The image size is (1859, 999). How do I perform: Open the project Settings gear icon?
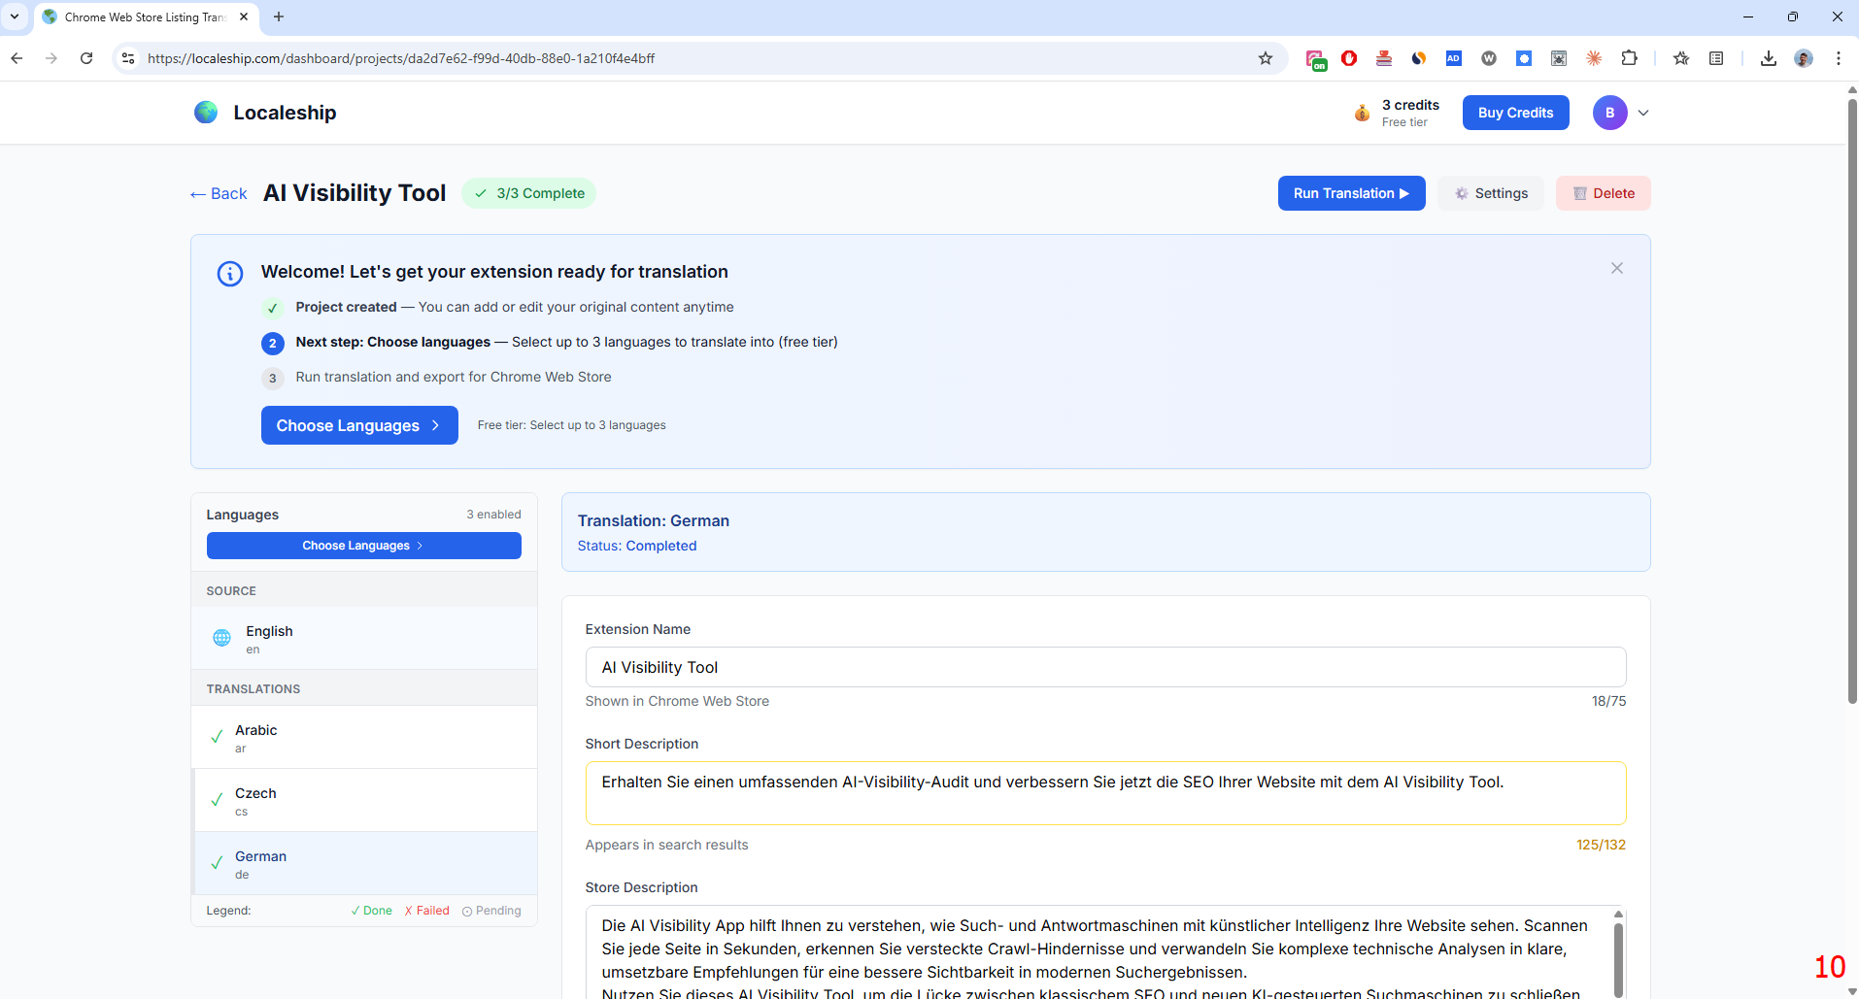pos(1461,193)
